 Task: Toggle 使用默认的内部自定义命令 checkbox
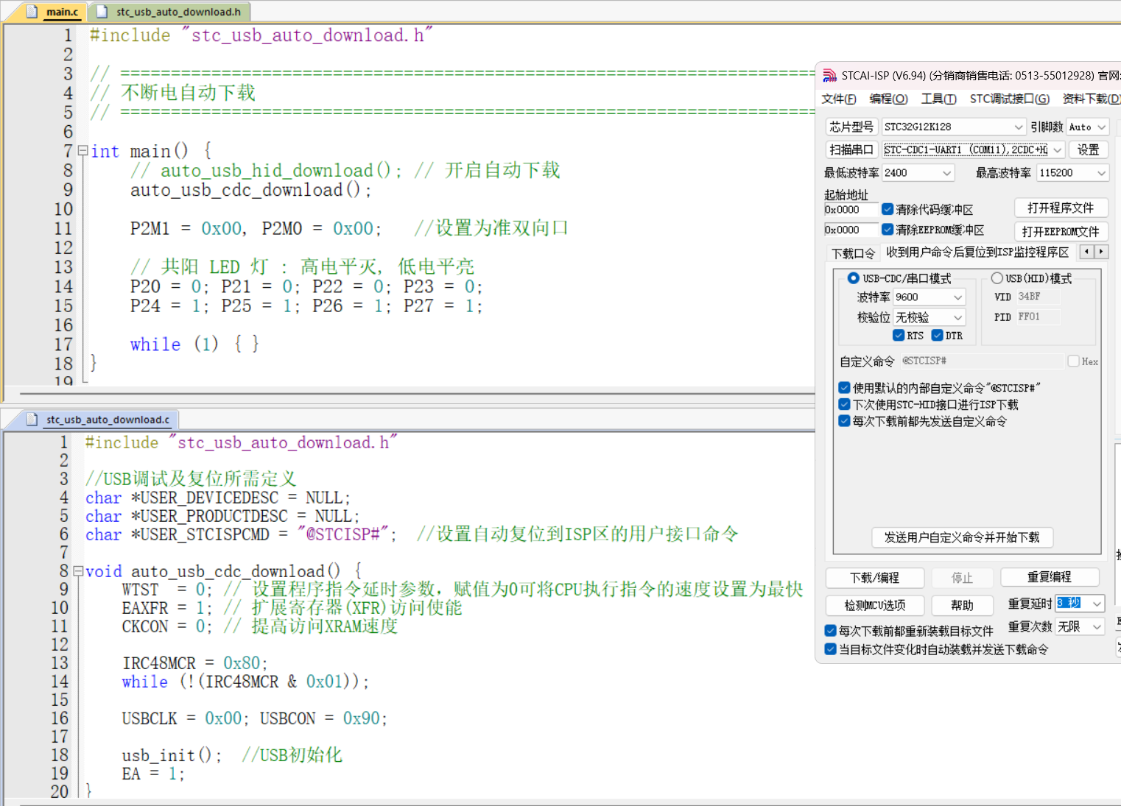[x=845, y=387]
